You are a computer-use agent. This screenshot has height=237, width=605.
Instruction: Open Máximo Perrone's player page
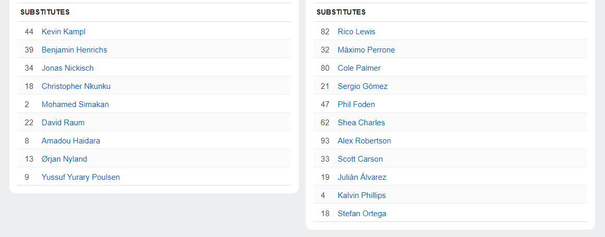(366, 50)
